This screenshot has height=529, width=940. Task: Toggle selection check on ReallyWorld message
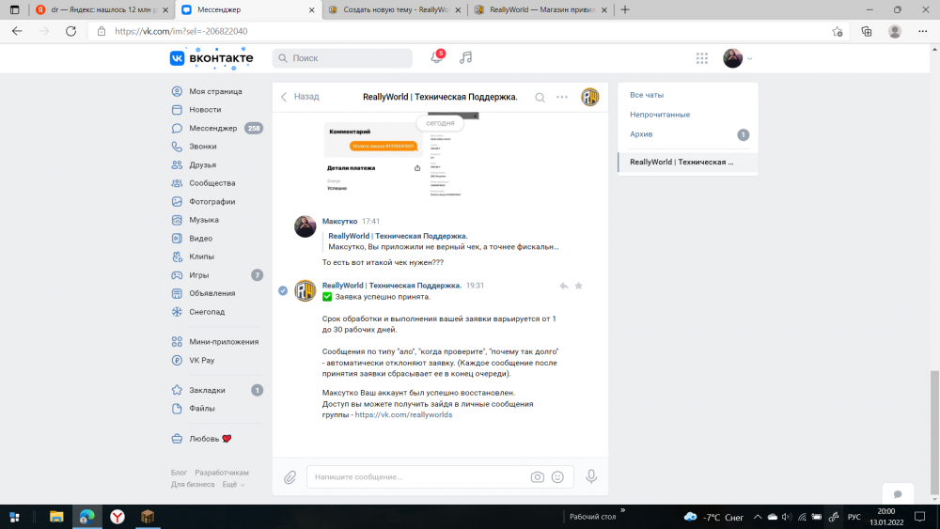(283, 290)
